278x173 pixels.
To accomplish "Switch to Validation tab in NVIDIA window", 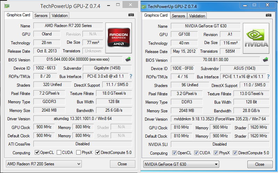I will [x=197, y=16].
